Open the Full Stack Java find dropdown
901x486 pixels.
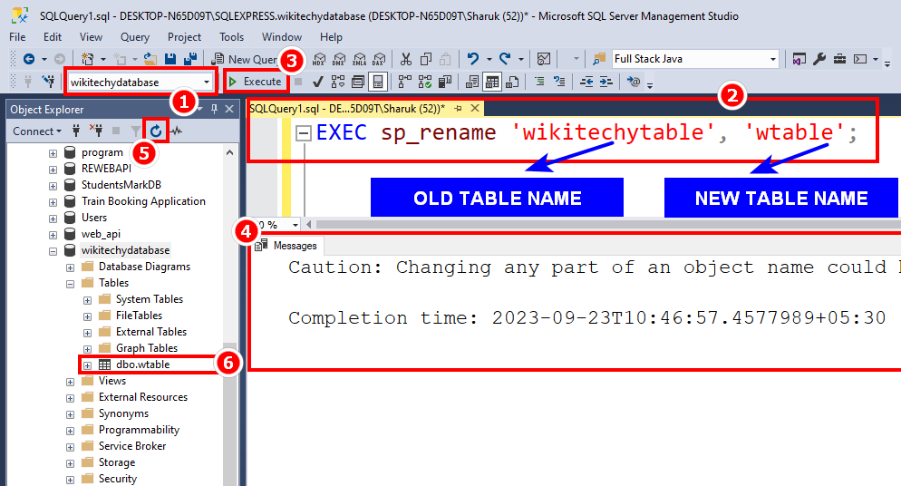(x=772, y=59)
